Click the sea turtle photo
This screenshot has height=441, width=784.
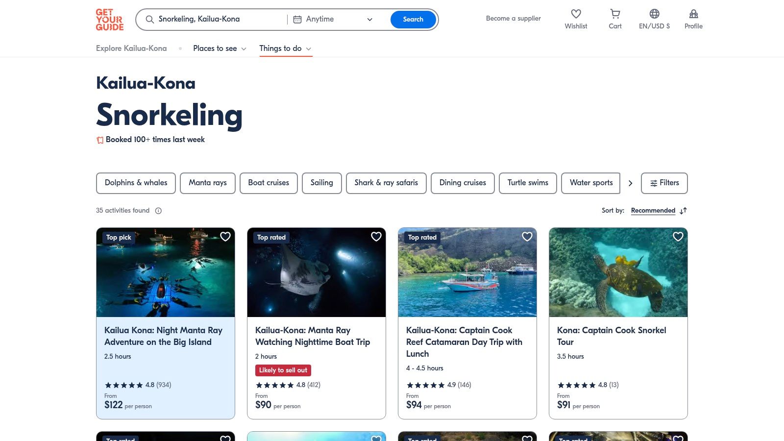pyautogui.click(x=618, y=272)
